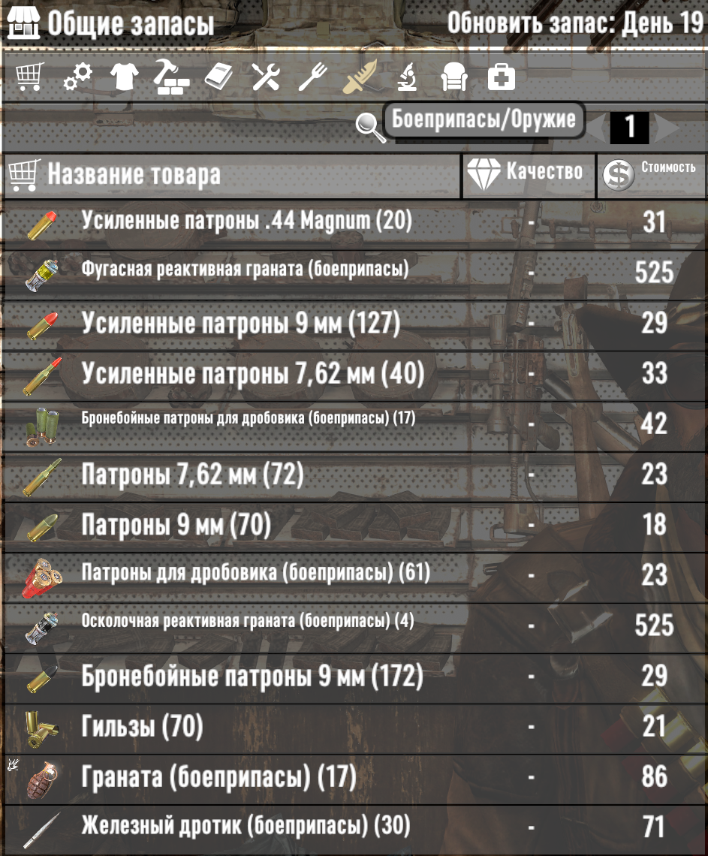Select Граната (боеприпасы) (17) row
Image resolution: width=708 pixels, height=856 pixels.
tap(354, 777)
